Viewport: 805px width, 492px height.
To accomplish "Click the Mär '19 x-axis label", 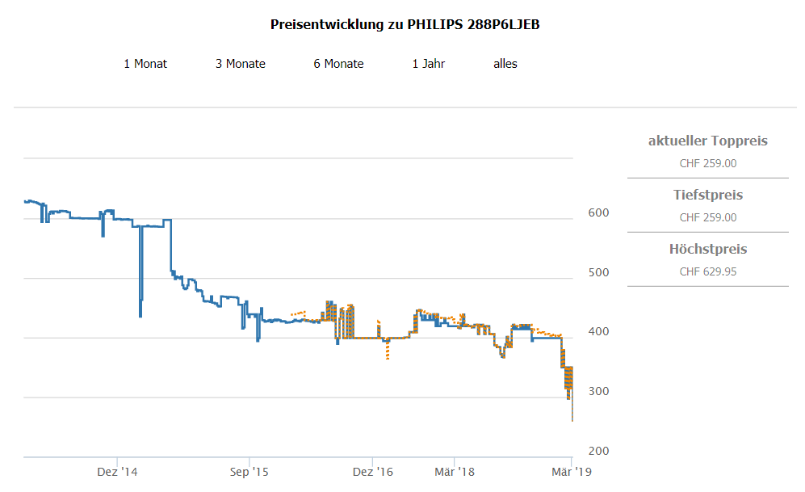I will 572,471.
